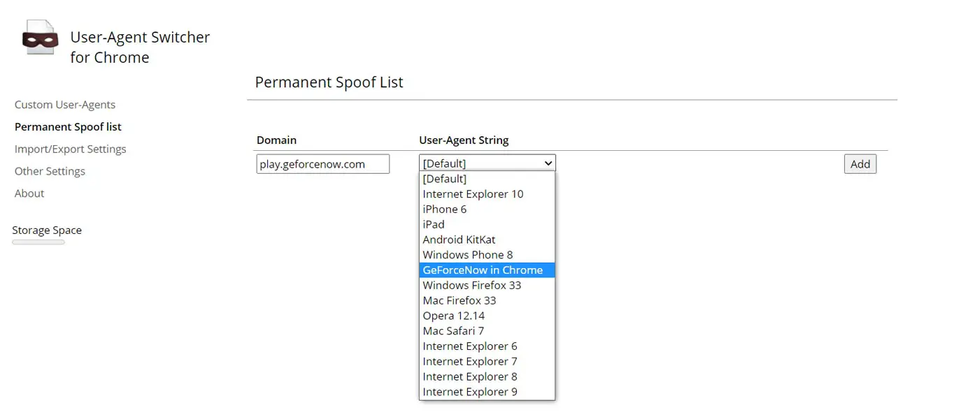Choose Internet Explorer 7 option
956x419 pixels.
click(x=487, y=362)
